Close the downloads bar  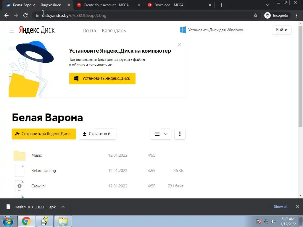[298, 207]
